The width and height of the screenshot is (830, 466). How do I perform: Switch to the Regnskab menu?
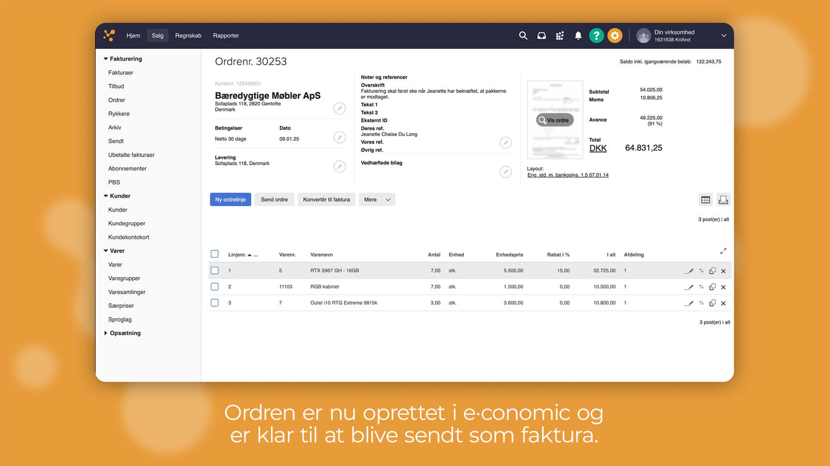pyautogui.click(x=188, y=36)
